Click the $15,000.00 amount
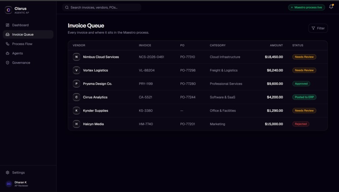This screenshot has width=339, height=192. 274,124
